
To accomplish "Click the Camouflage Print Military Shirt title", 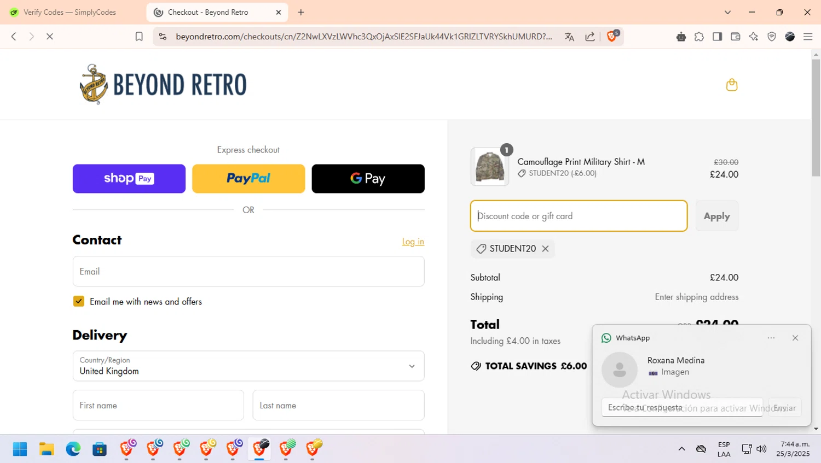I will [x=581, y=162].
